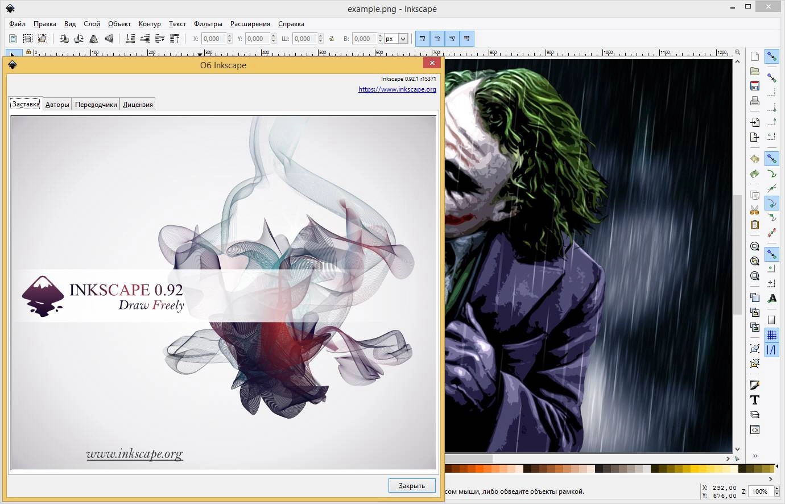This screenshot has width=785, height=504.
Task: Open the https://www.inkscape.org link
Action: (x=397, y=89)
